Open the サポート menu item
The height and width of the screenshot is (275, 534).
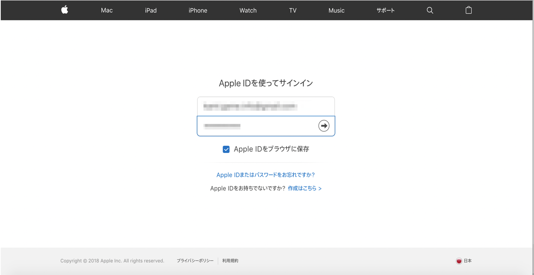coord(385,10)
